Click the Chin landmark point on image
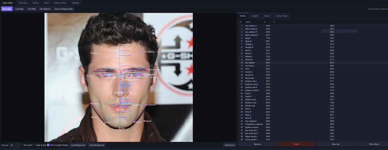The image size is (388, 150). point(120,128)
